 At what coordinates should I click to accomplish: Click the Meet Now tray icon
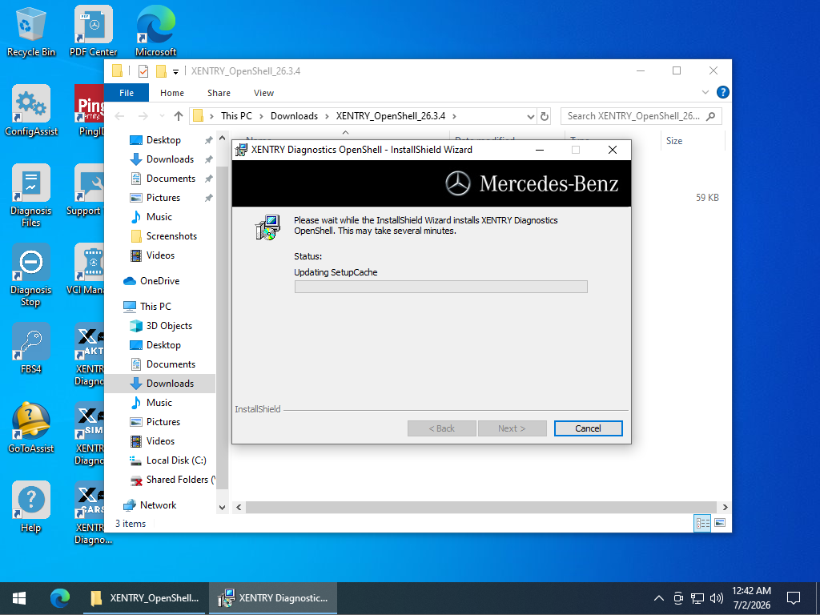click(x=678, y=597)
